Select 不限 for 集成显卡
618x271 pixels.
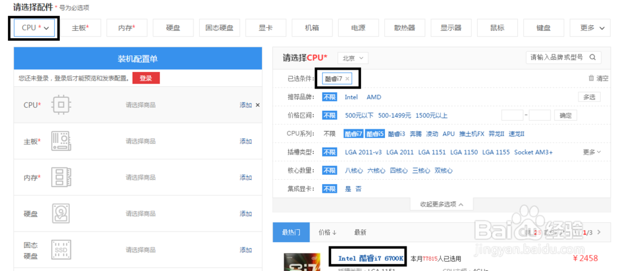point(329,189)
